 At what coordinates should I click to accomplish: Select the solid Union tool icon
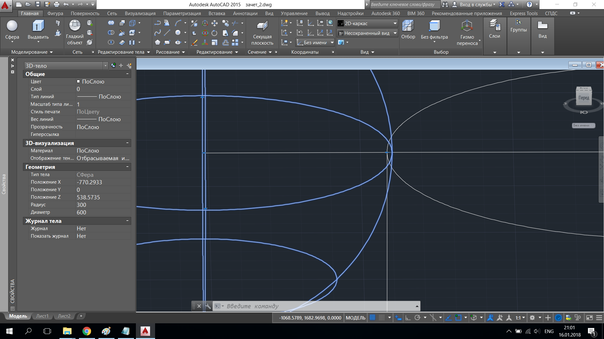111,23
